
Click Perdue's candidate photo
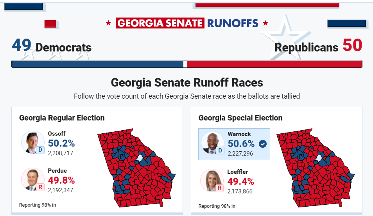pyautogui.click(x=32, y=179)
